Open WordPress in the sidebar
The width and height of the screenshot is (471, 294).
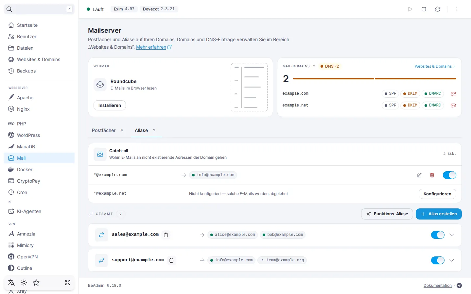pyautogui.click(x=39, y=135)
